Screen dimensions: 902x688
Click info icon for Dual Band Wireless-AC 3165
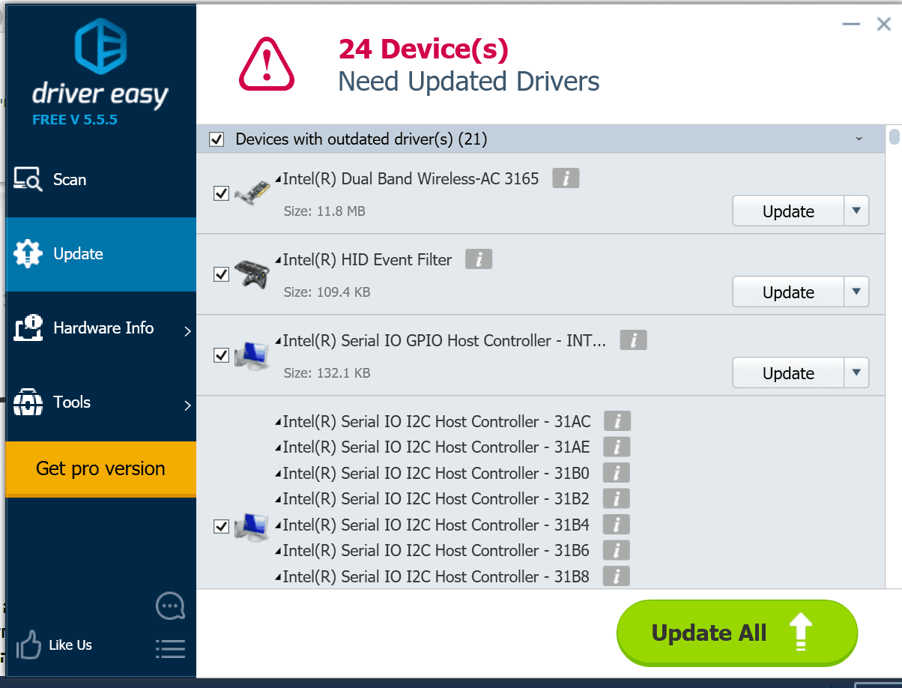click(566, 178)
